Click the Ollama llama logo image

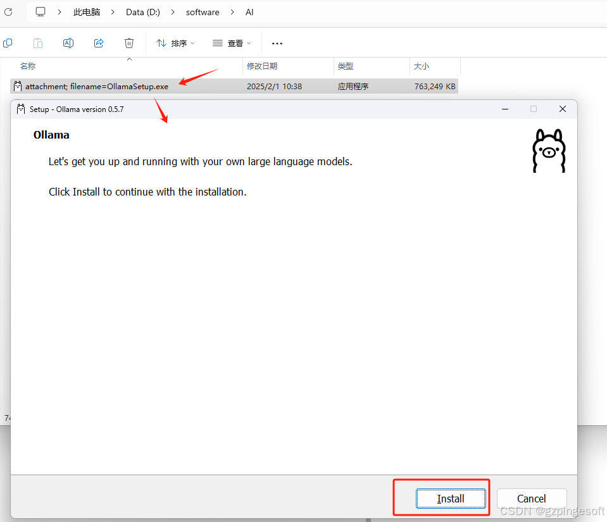click(549, 151)
